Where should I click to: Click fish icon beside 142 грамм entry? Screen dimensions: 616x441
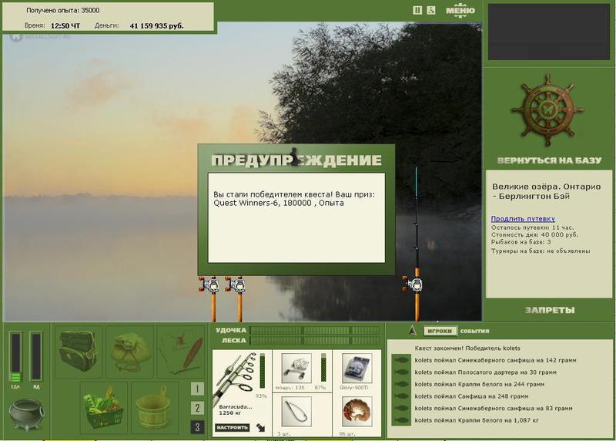[x=401, y=360]
